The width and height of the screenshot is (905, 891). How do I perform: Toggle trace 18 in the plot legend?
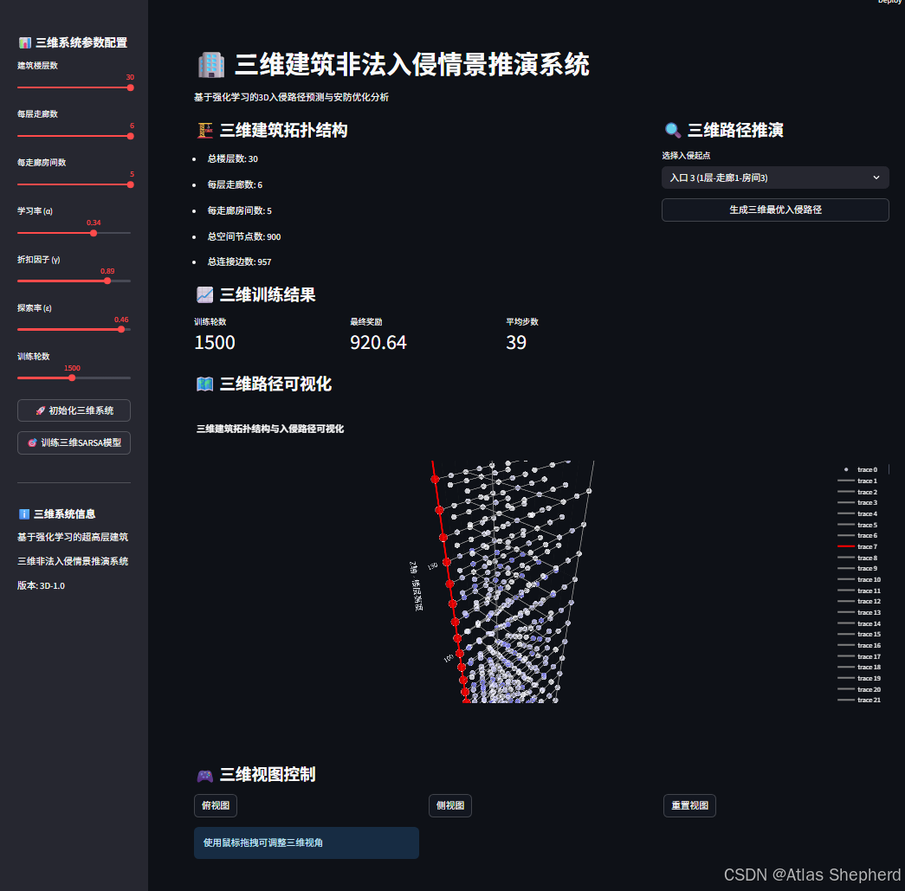coord(859,667)
